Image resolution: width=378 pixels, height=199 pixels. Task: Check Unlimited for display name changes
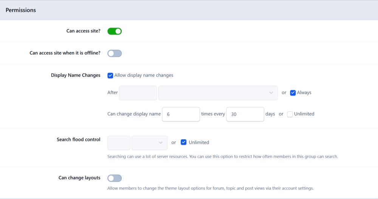tap(290, 114)
